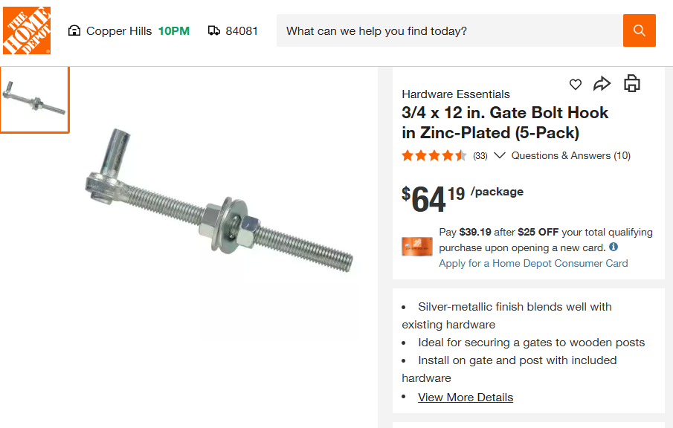Image resolution: width=673 pixels, height=428 pixels.
Task: Select the gate bolt thumbnail image
Action: [34, 100]
